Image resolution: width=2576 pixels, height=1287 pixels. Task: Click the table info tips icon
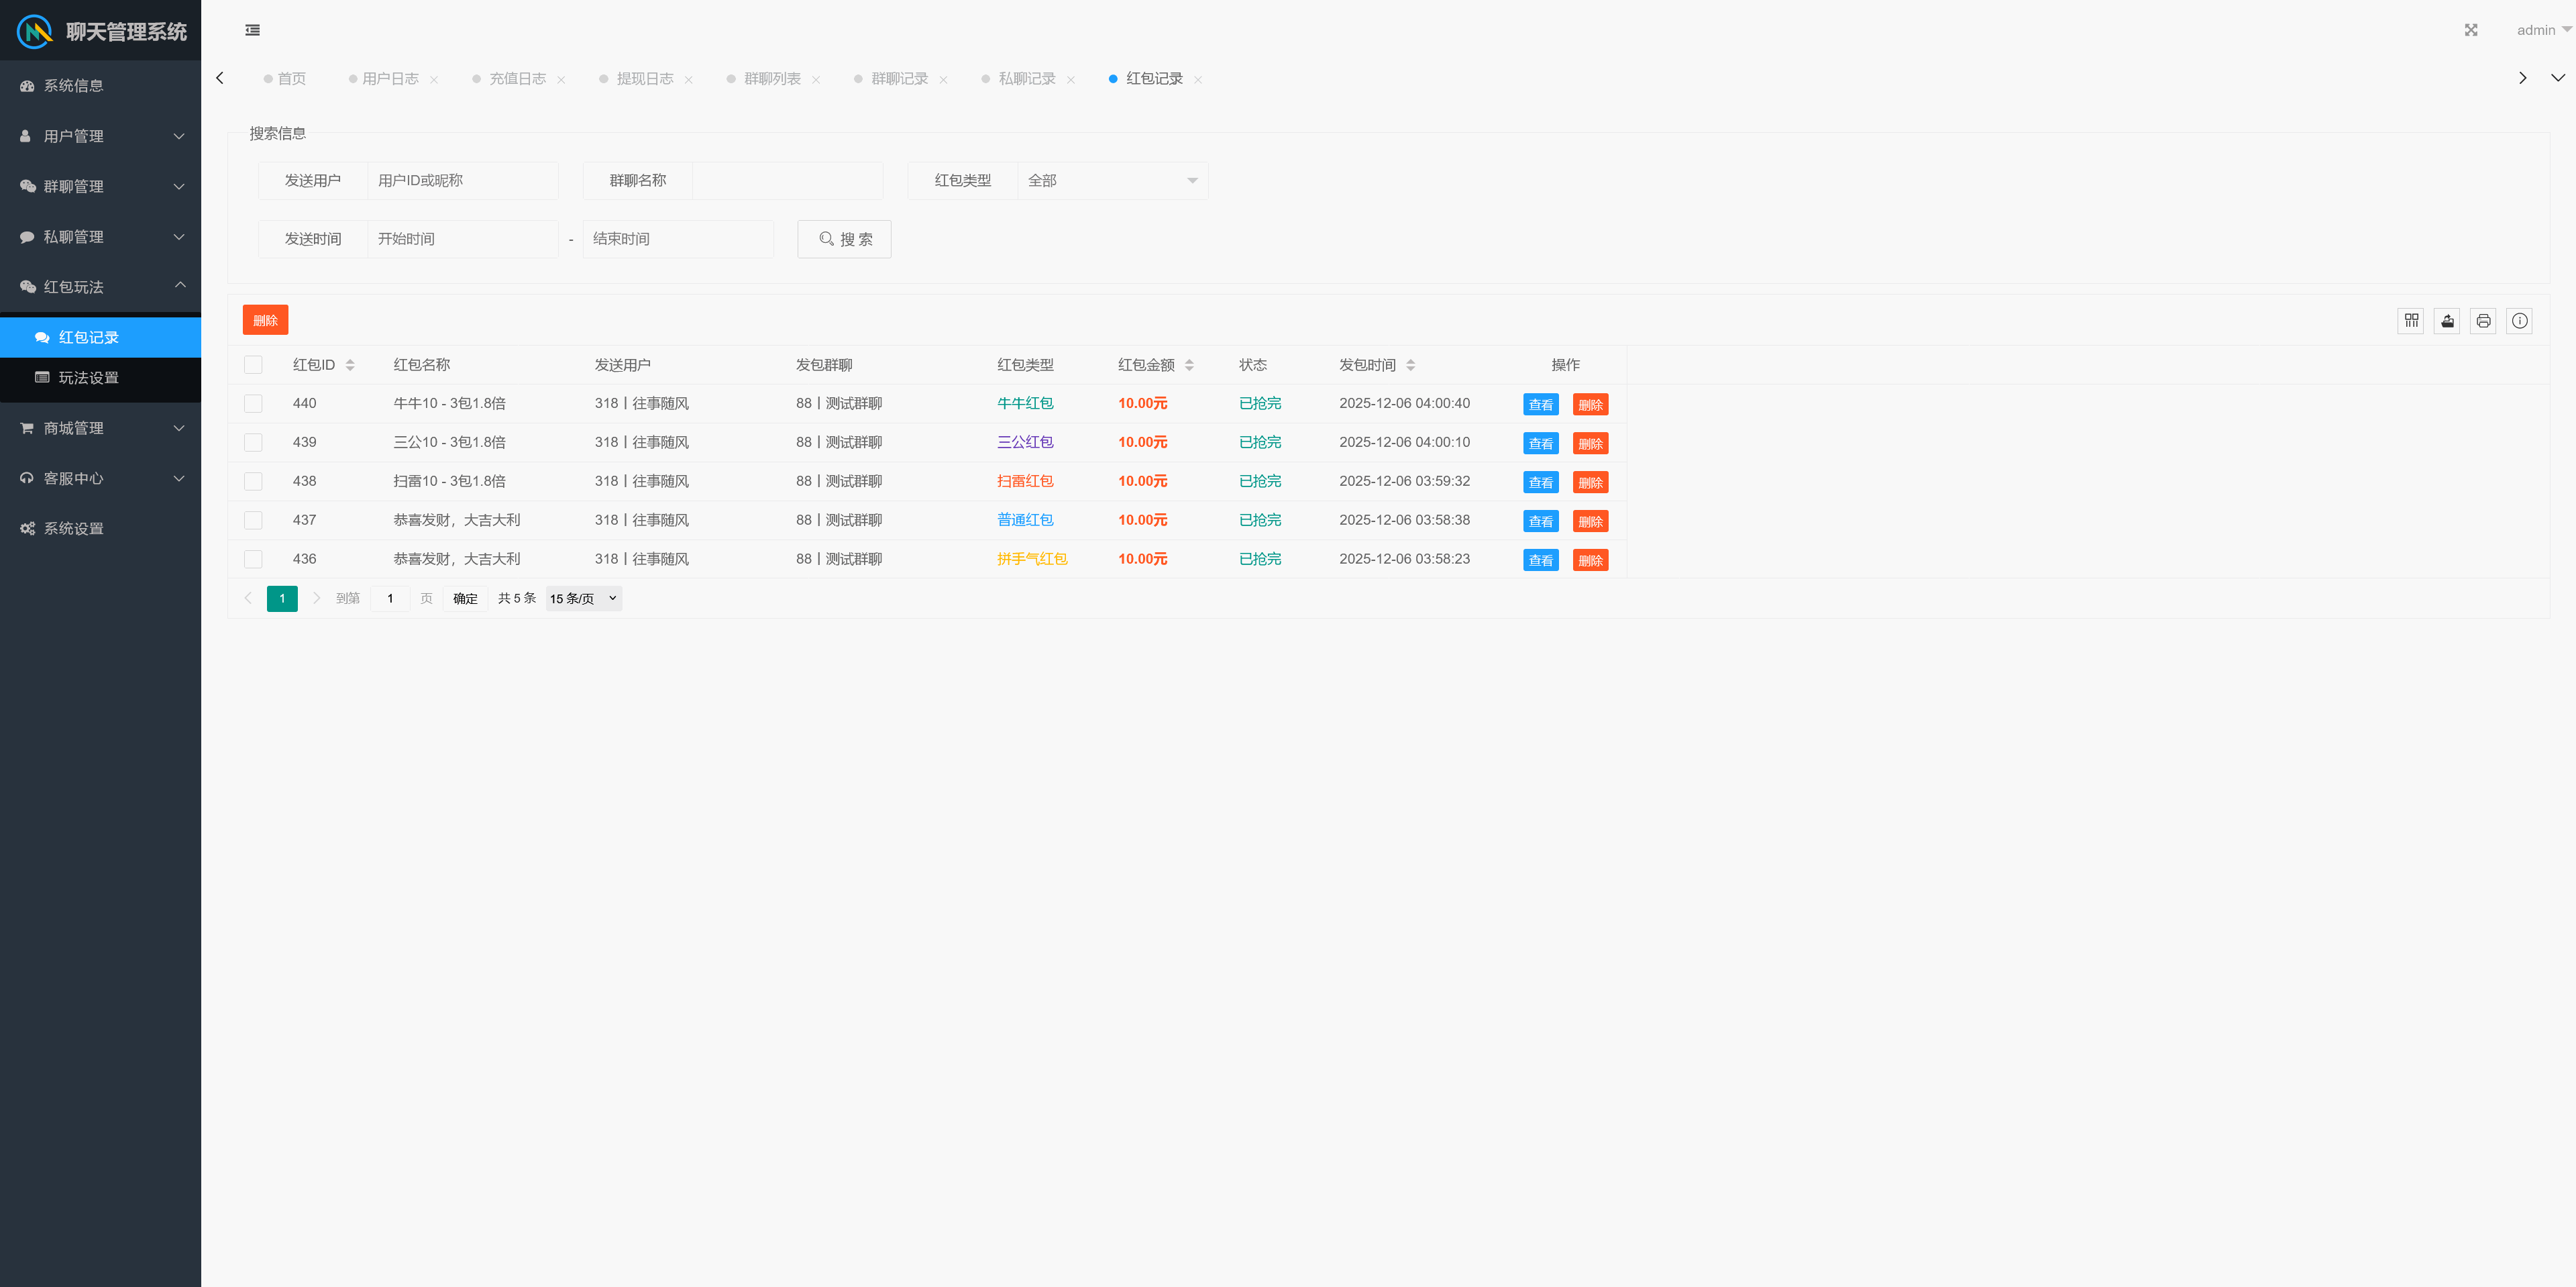tap(2519, 321)
